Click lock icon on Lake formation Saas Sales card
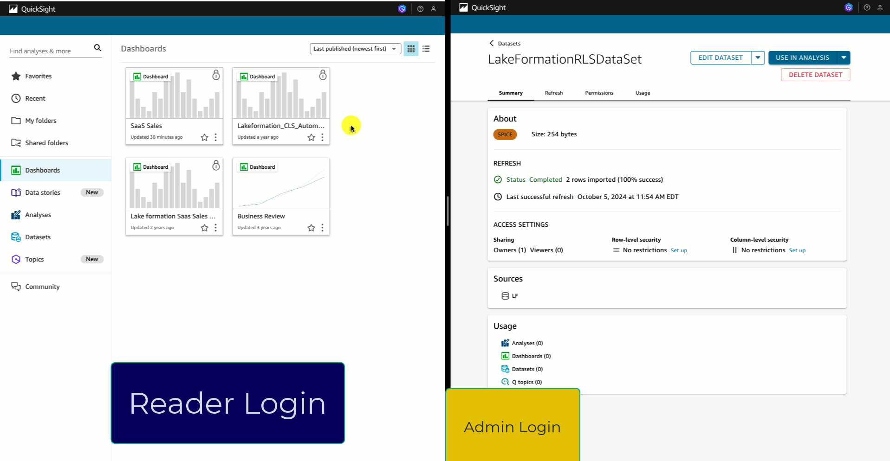The height and width of the screenshot is (461, 890). coord(216,166)
